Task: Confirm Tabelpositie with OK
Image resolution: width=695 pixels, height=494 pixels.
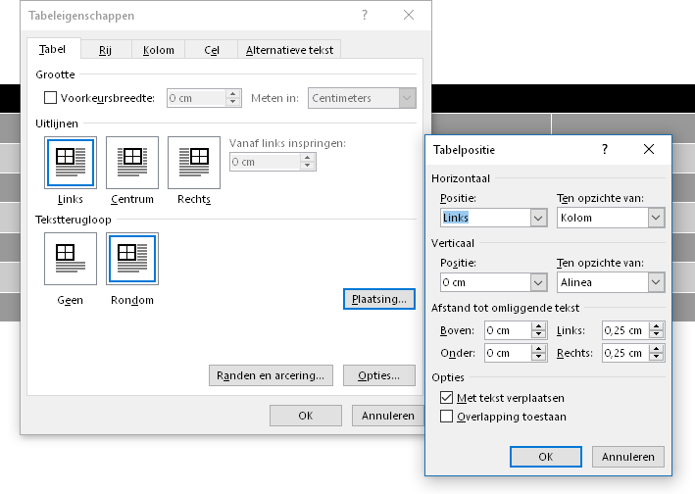Action: point(546,457)
